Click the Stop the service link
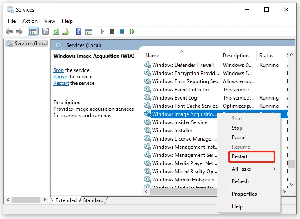 [58, 70]
